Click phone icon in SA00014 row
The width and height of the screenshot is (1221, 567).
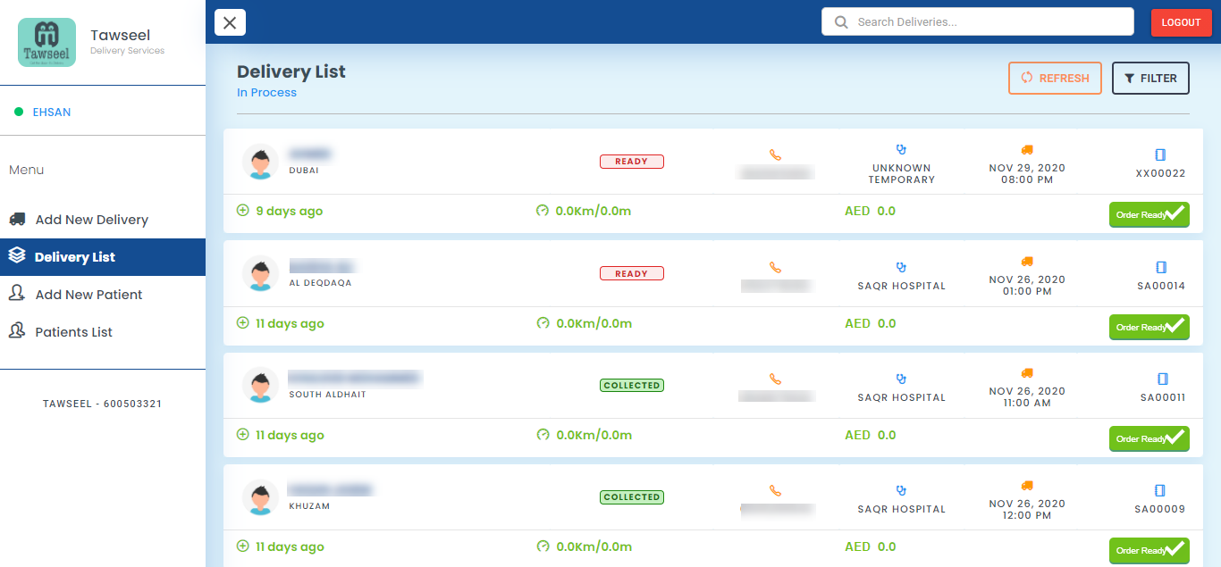tap(775, 267)
